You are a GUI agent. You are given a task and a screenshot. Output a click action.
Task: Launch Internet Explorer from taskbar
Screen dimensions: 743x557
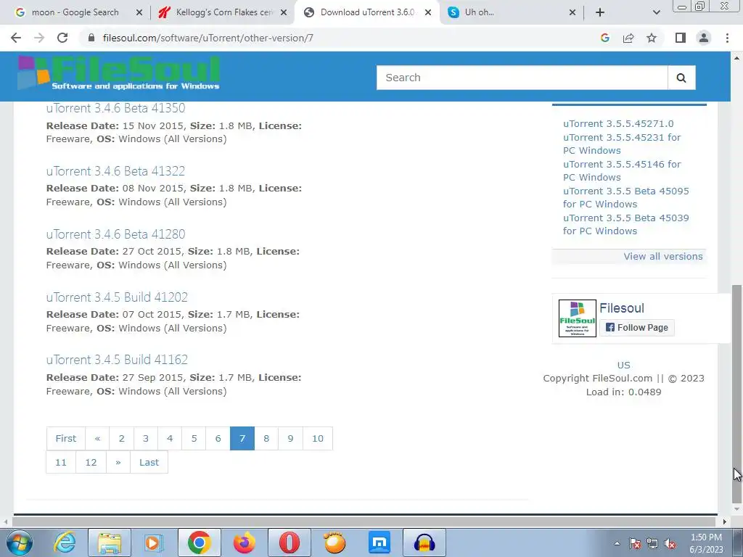coord(65,542)
